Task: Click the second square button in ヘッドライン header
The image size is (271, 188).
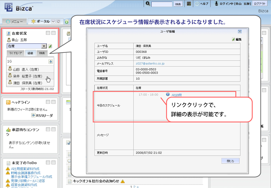Action: (53, 102)
